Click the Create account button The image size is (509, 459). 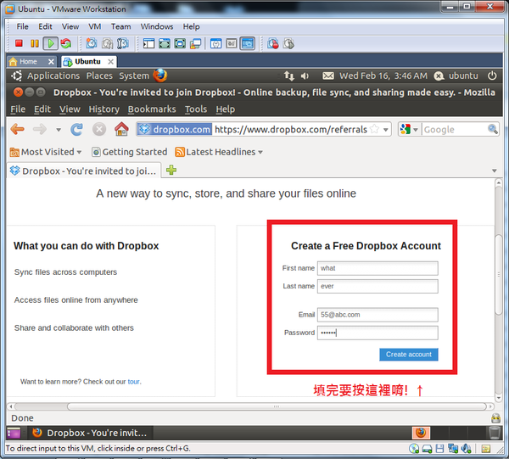tap(409, 355)
